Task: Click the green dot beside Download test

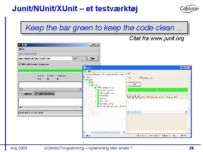Action: pos(98,101)
